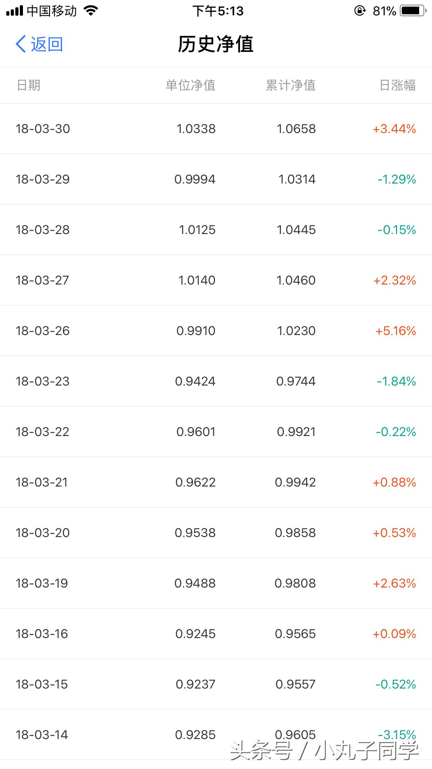The width and height of the screenshot is (432, 769).
Task: Tap the 累计净值 column header
Action: click(x=291, y=85)
